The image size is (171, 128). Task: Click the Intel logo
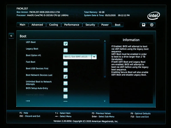coord(154,16)
